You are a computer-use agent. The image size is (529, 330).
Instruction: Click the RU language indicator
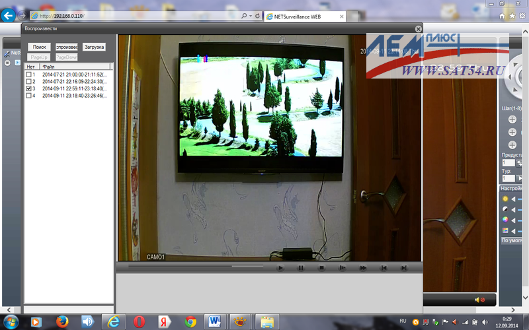tap(403, 321)
